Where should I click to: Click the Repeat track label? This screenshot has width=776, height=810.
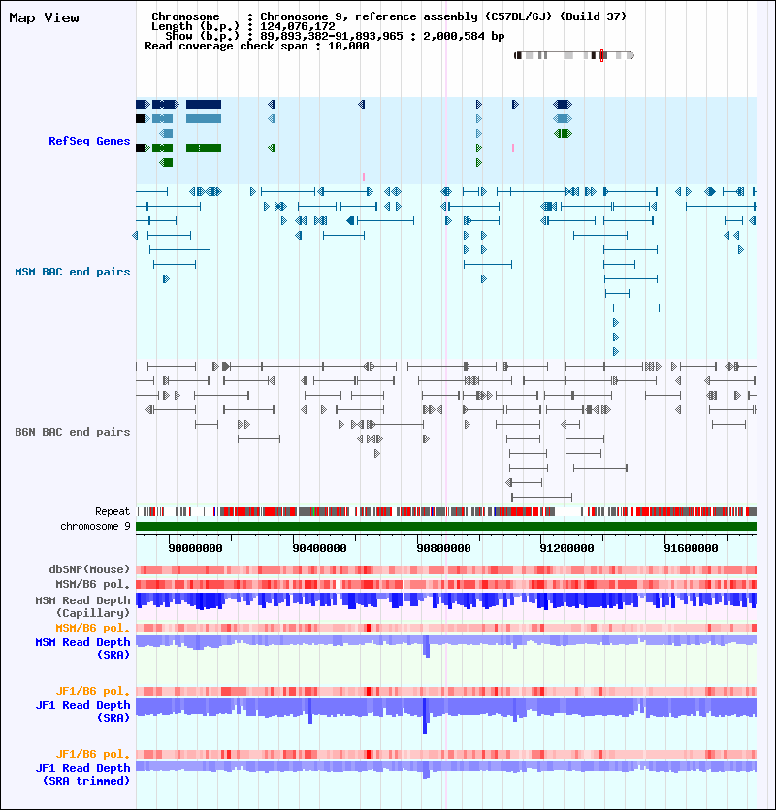tap(113, 511)
